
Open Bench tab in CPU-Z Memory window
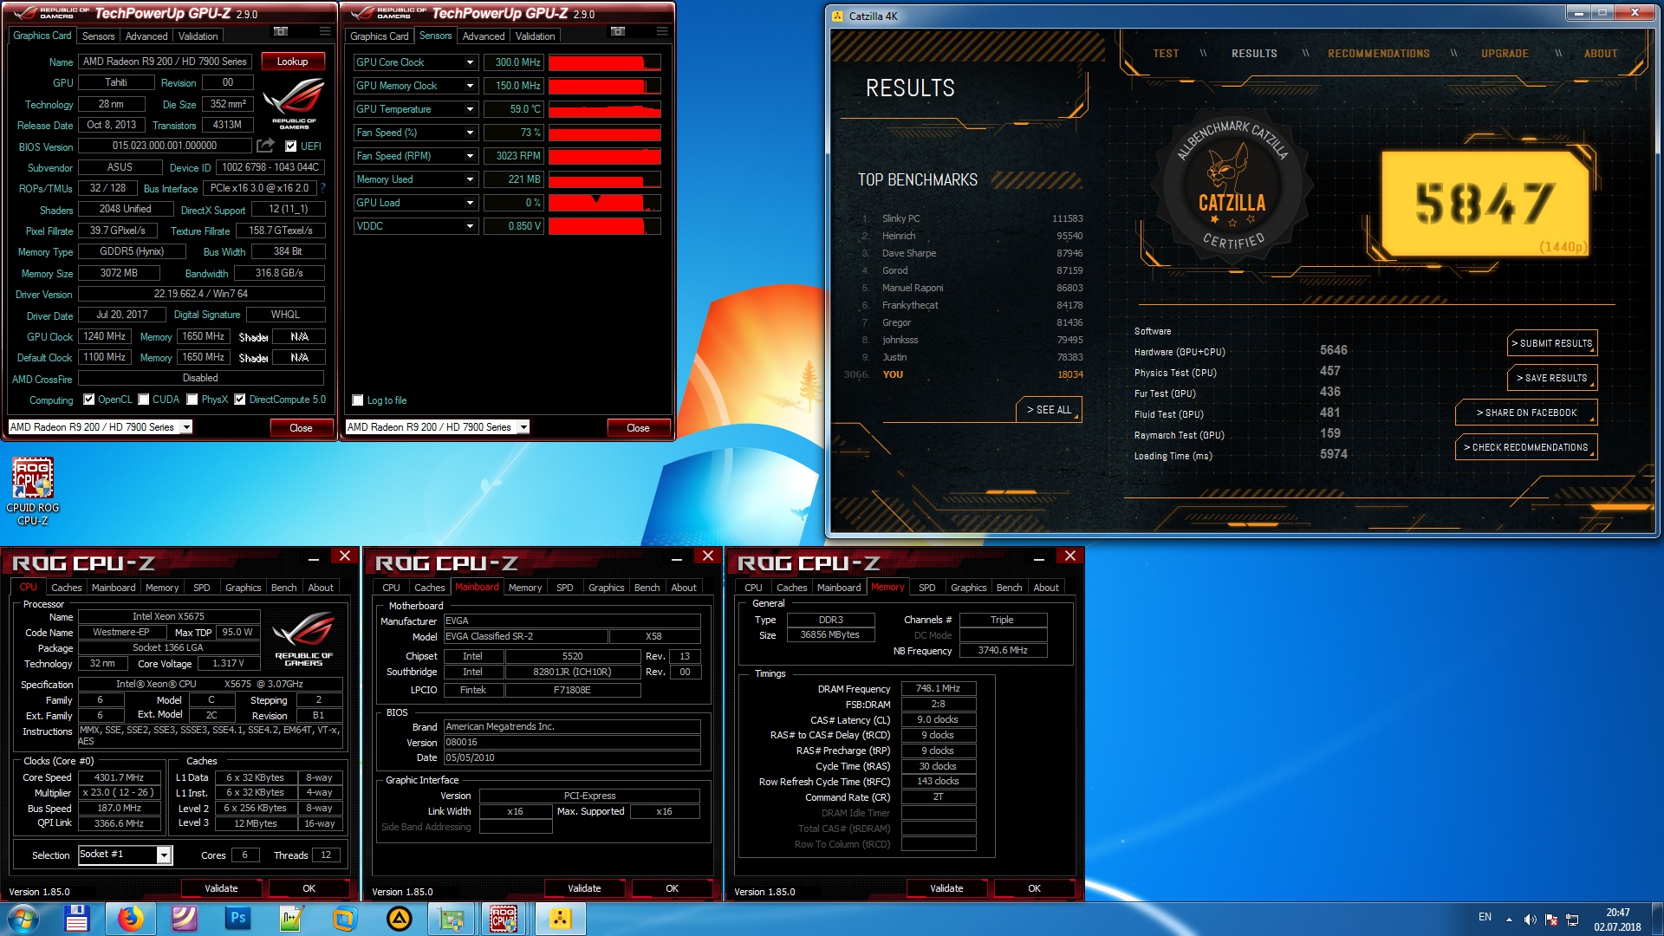click(1009, 588)
